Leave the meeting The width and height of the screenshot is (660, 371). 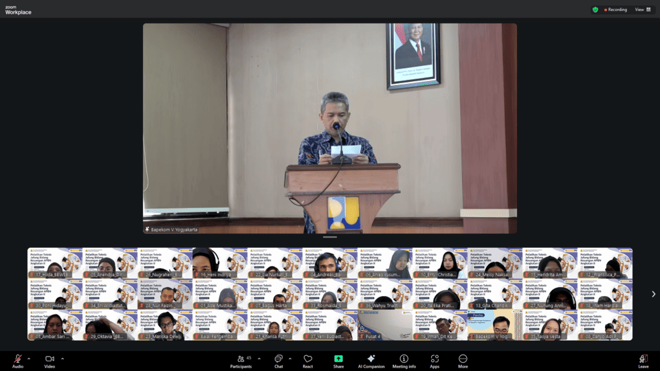643,360
